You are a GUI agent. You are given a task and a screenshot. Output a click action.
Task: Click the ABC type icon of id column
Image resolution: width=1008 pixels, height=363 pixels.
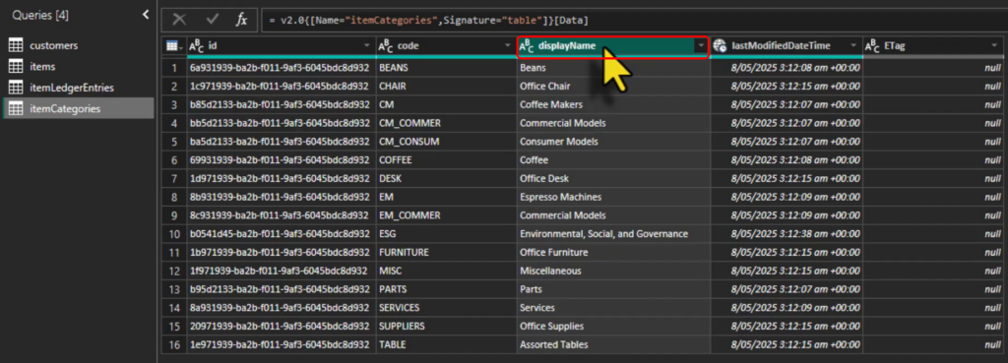pos(196,46)
